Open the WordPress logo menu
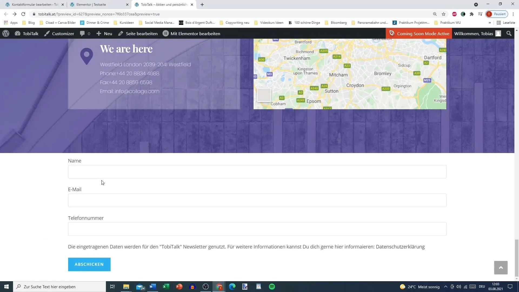Image resolution: width=519 pixels, height=292 pixels. [x=6, y=34]
